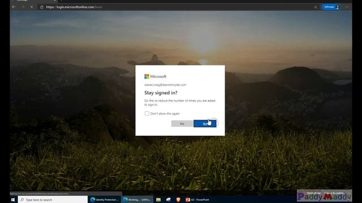Click the Yes button to stay signed in
362x203 pixels.
(205, 123)
